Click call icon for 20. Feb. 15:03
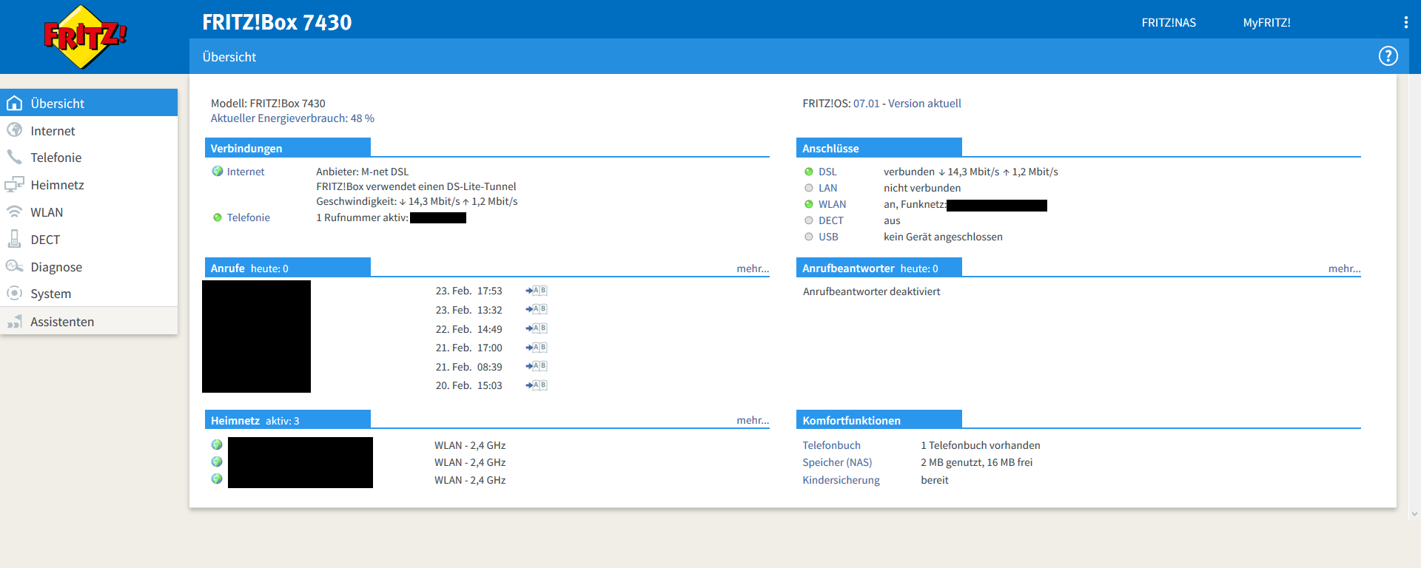 click(x=537, y=385)
